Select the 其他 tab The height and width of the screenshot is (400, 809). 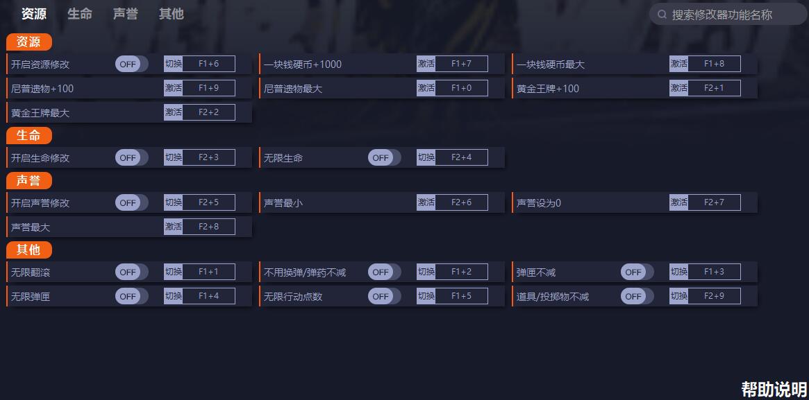point(171,14)
